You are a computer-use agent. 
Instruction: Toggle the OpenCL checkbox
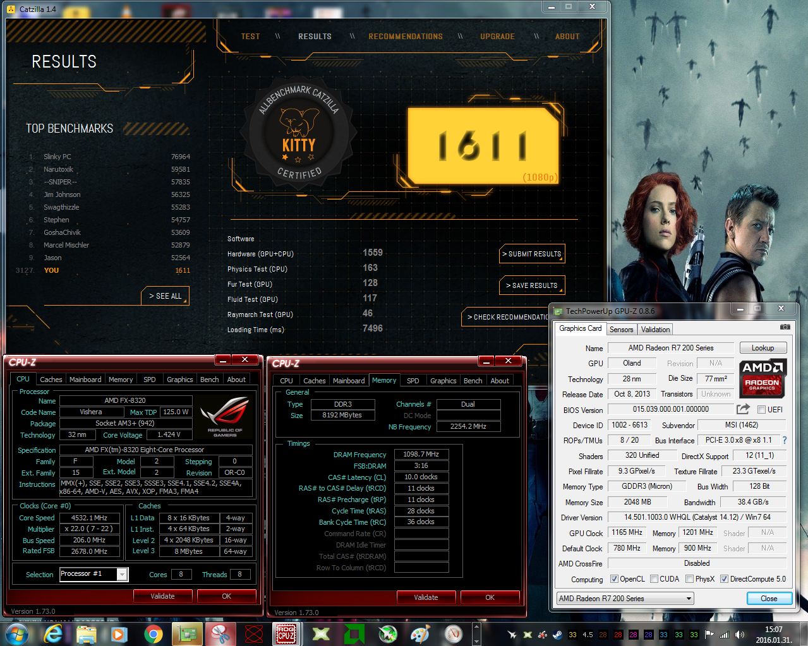pyautogui.click(x=614, y=579)
